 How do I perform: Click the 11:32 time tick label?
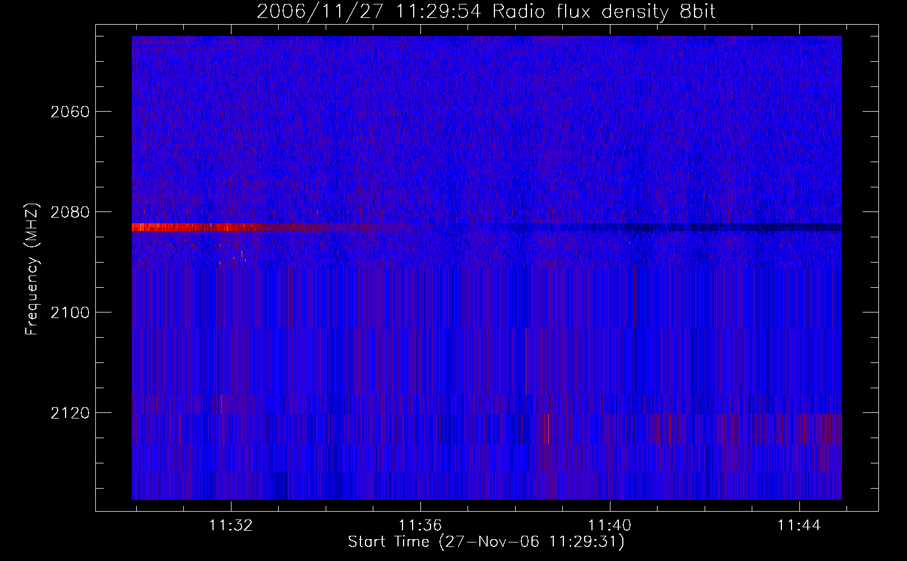231,525
